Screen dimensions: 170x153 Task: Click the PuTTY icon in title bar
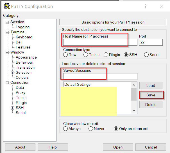pyautogui.click(x=7, y=6)
